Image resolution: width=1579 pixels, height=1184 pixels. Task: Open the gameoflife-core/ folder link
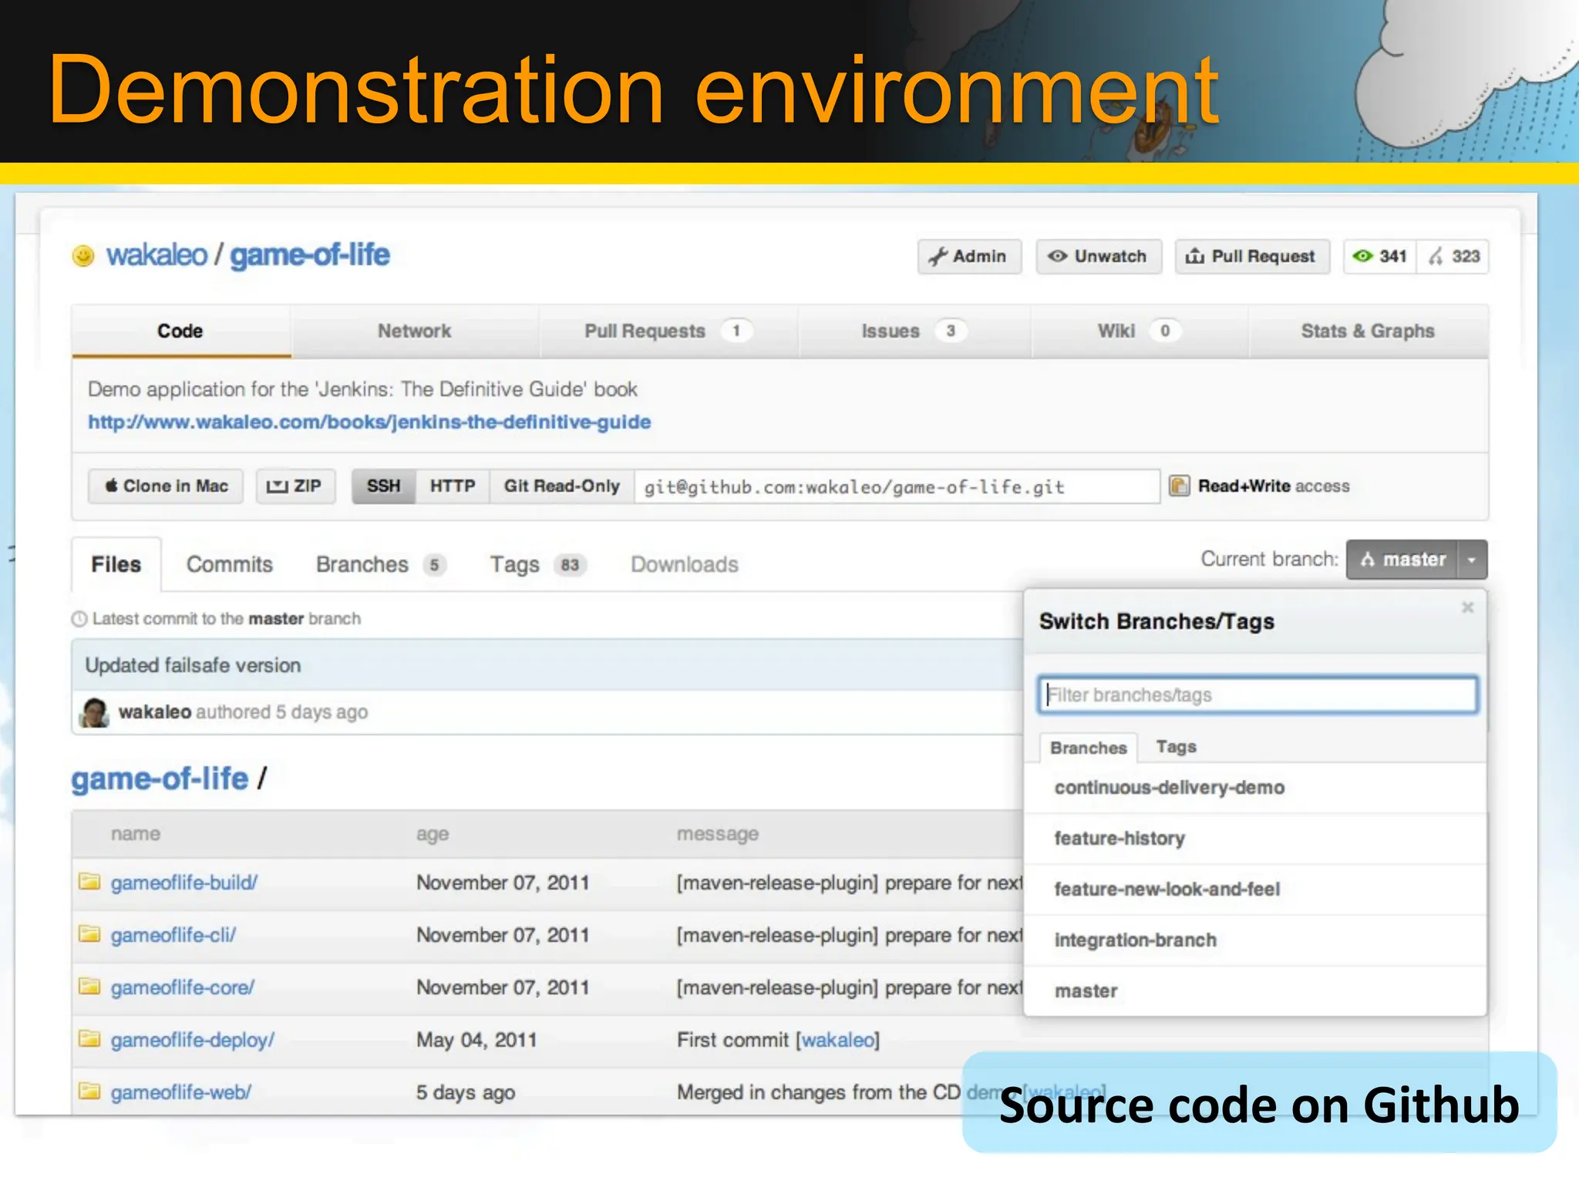pyautogui.click(x=183, y=987)
